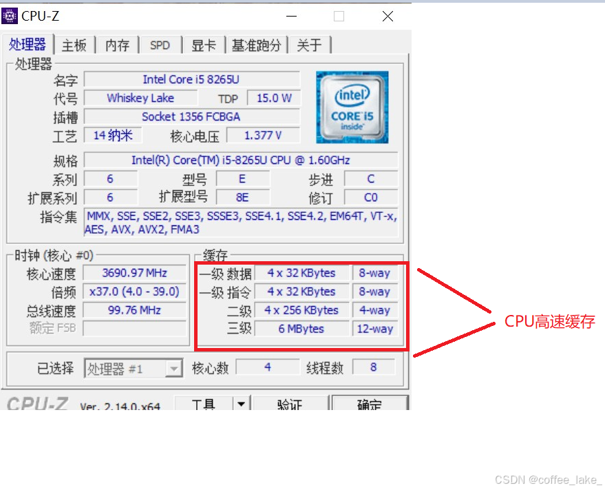Click the 线程数 value 8
605x490 pixels.
click(374, 367)
